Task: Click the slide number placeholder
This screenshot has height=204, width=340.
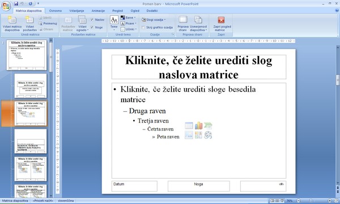Action: click(x=263, y=186)
